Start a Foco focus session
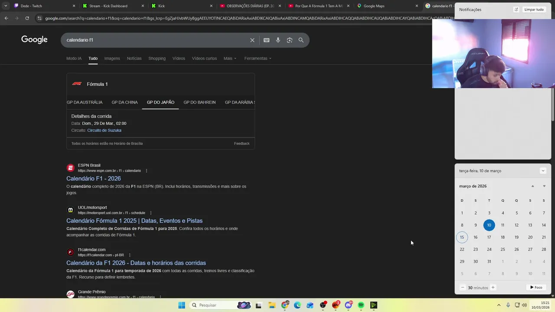 [x=536, y=287]
